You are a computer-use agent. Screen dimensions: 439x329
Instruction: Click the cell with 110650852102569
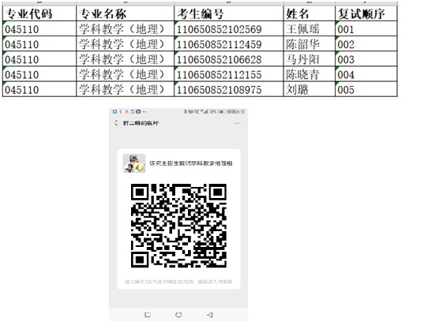(x=229, y=28)
